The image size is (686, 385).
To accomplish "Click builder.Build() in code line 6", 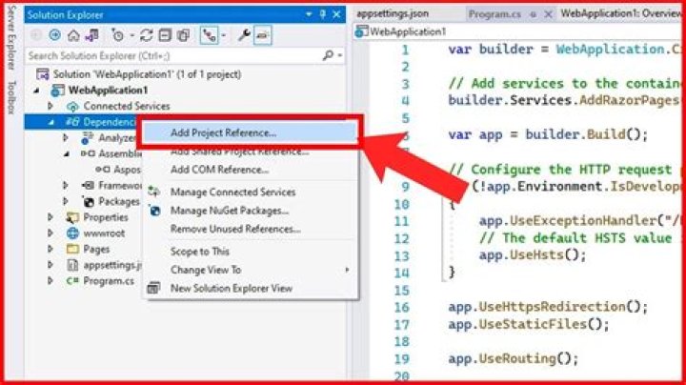I will coord(586,133).
